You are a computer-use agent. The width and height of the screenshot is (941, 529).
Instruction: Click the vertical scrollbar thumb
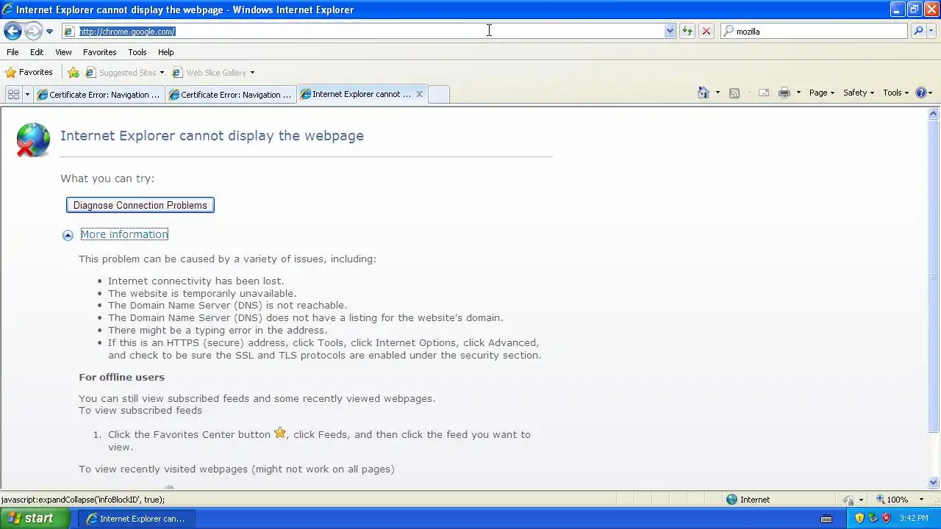click(x=934, y=276)
